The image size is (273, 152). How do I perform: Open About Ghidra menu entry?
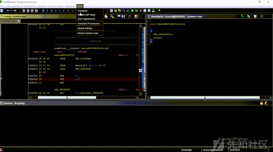pyautogui.click(x=90, y=28)
